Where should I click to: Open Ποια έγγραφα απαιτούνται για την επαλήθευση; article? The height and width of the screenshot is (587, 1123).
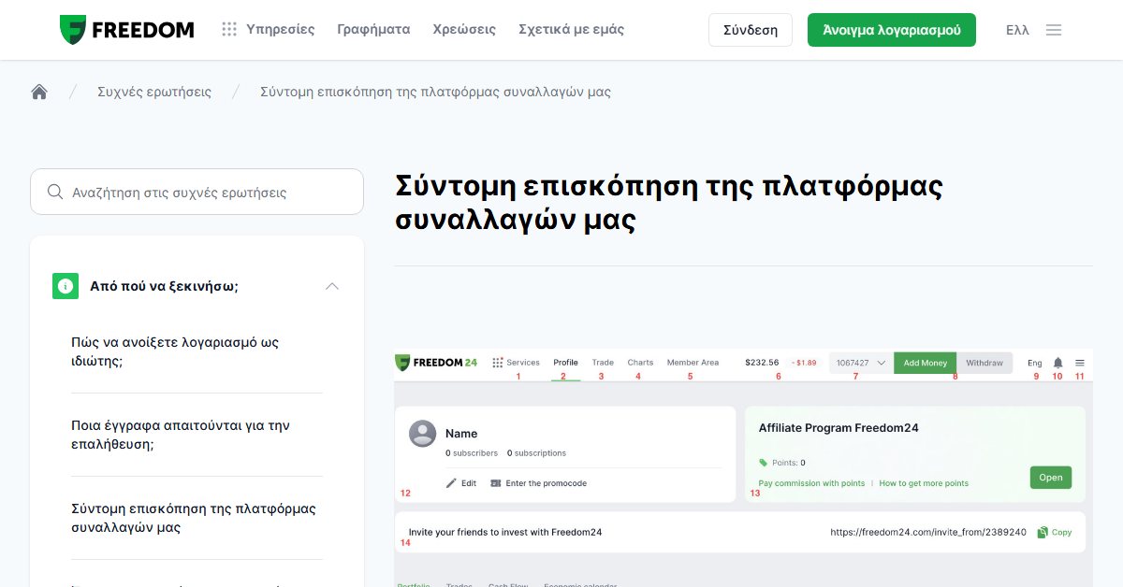[x=181, y=435]
